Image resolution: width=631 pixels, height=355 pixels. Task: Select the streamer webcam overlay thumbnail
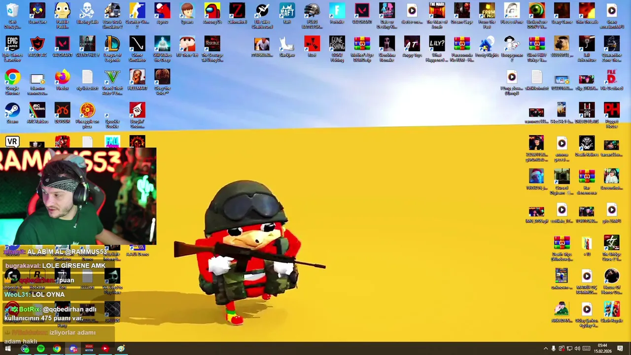pos(78,196)
